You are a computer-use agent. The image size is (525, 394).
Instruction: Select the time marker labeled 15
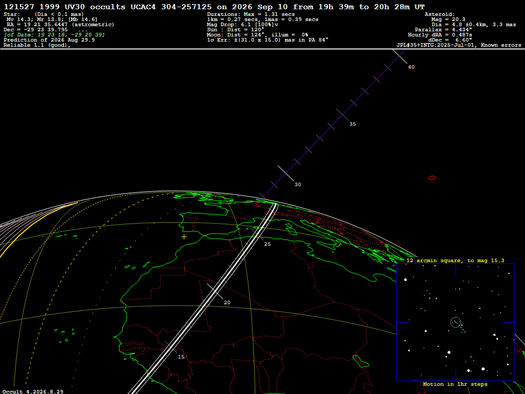[181, 357]
